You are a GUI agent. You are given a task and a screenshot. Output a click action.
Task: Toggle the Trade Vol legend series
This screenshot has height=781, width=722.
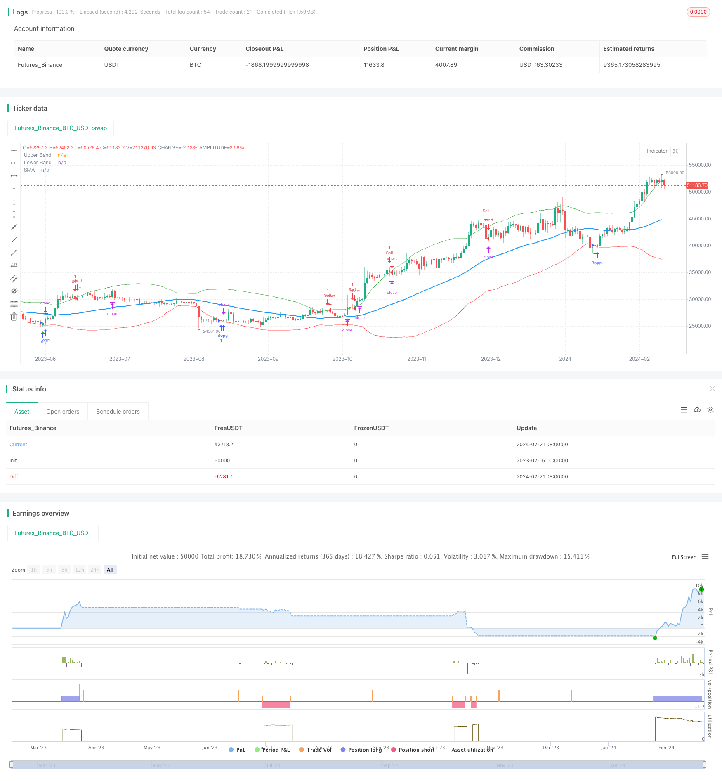pos(316,750)
